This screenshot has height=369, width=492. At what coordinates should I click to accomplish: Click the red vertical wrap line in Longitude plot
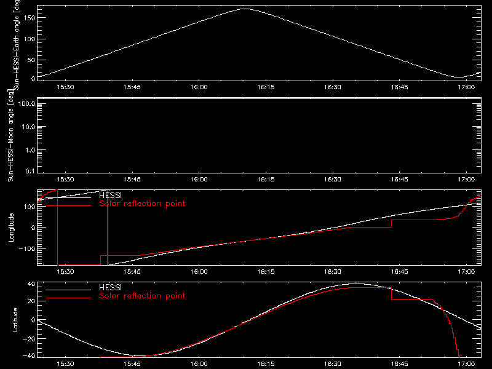(x=57, y=228)
